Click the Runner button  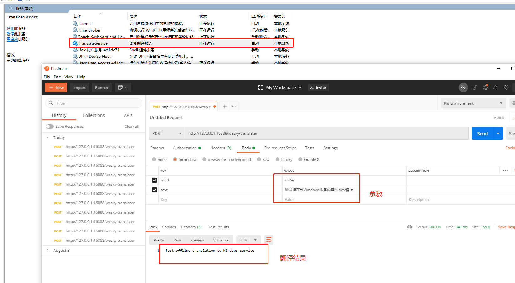click(102, 87)
